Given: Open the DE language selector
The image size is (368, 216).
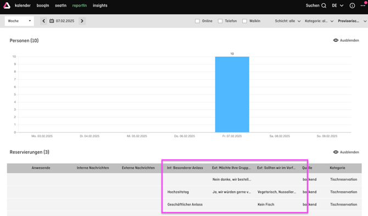Looking at the screenshot, I should click(337, 5).
